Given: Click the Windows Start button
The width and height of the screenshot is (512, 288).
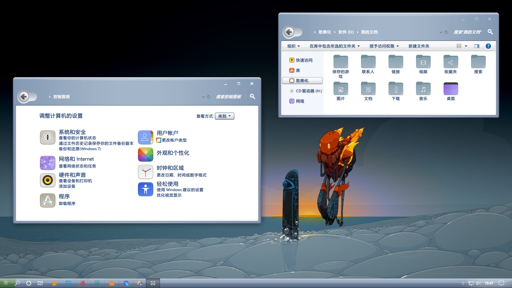Looking at the screenshot, I should point(6,283).
